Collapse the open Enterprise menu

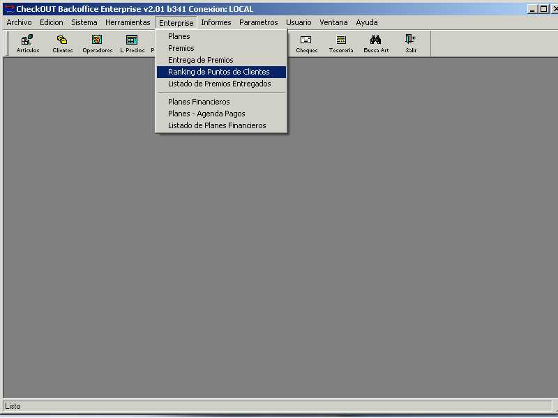[176, 23]
